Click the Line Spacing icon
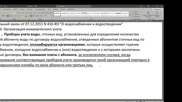The image size is (182, 102). pyautogui.click(x=41, y=16)
